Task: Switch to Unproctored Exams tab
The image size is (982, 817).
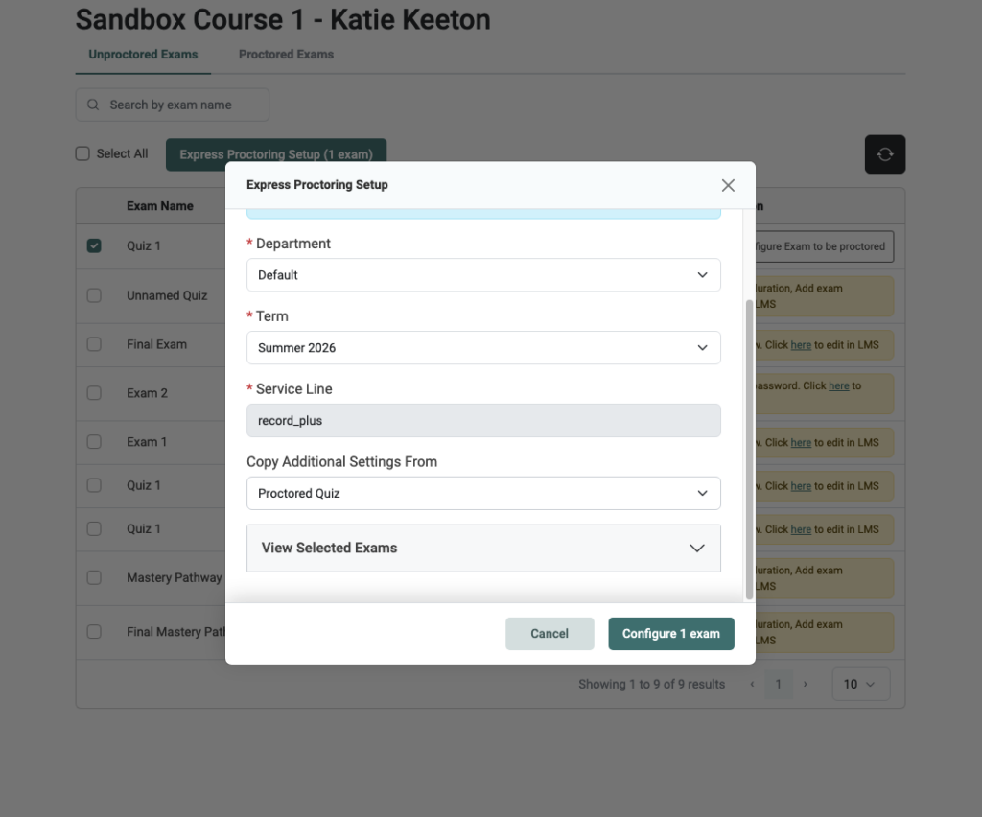Action: 143,55
